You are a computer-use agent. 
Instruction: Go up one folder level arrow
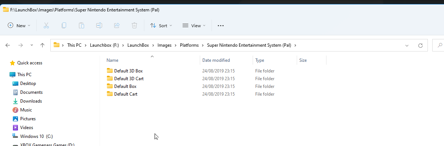(42, 45)
